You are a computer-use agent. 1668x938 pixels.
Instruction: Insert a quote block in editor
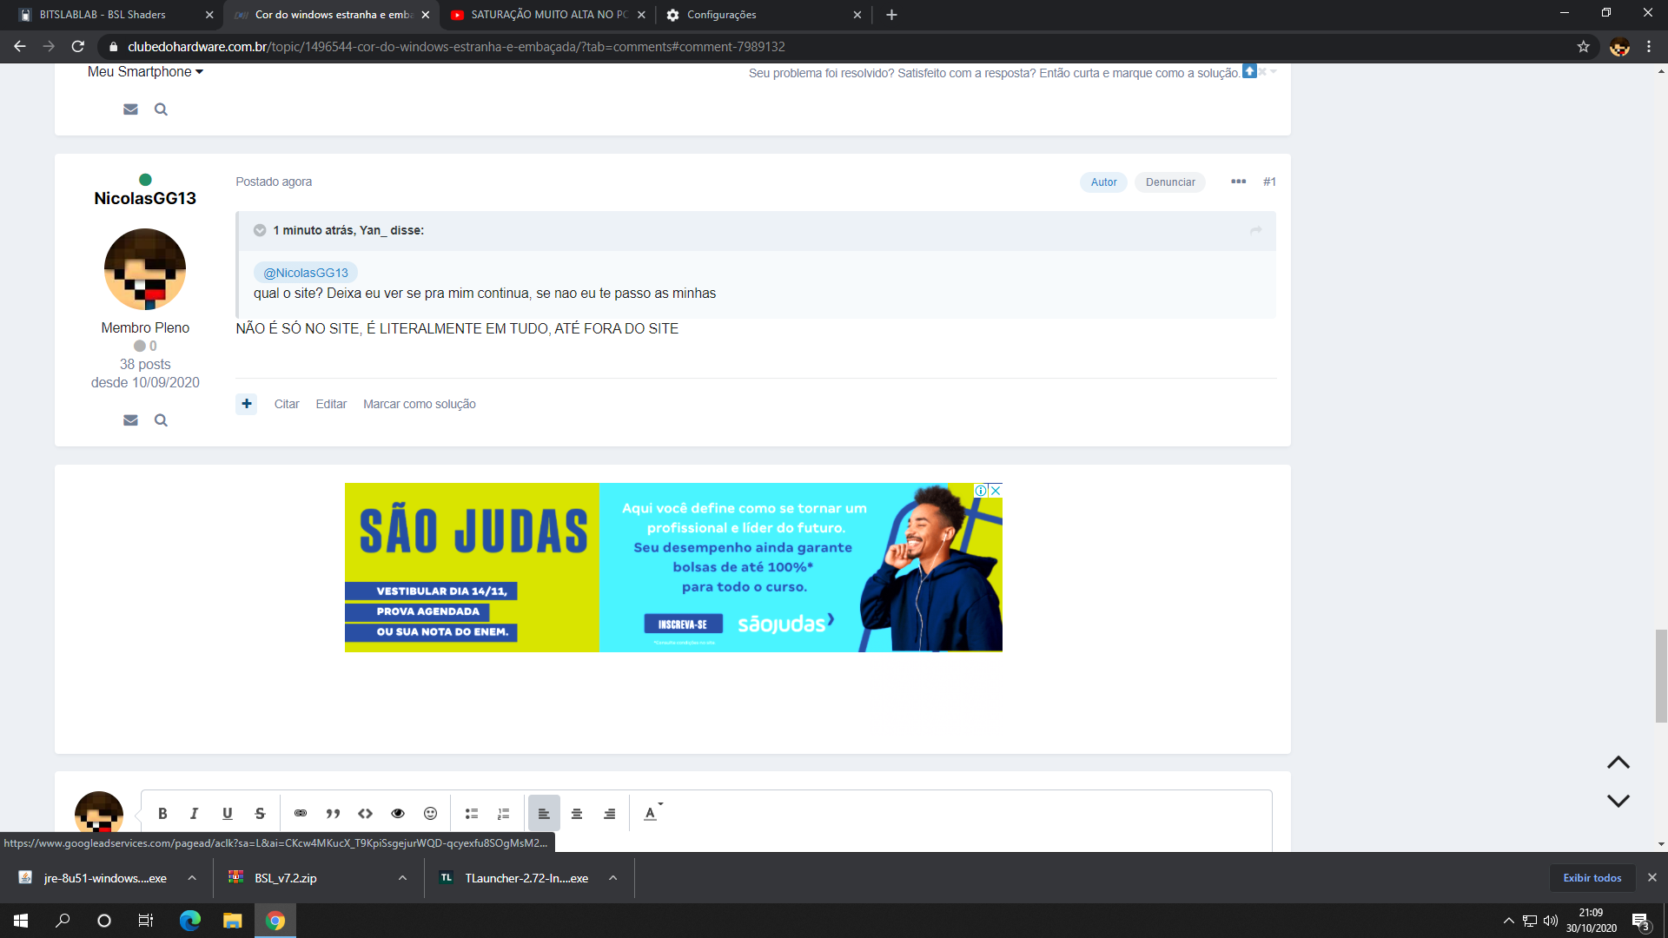(333, 814)
